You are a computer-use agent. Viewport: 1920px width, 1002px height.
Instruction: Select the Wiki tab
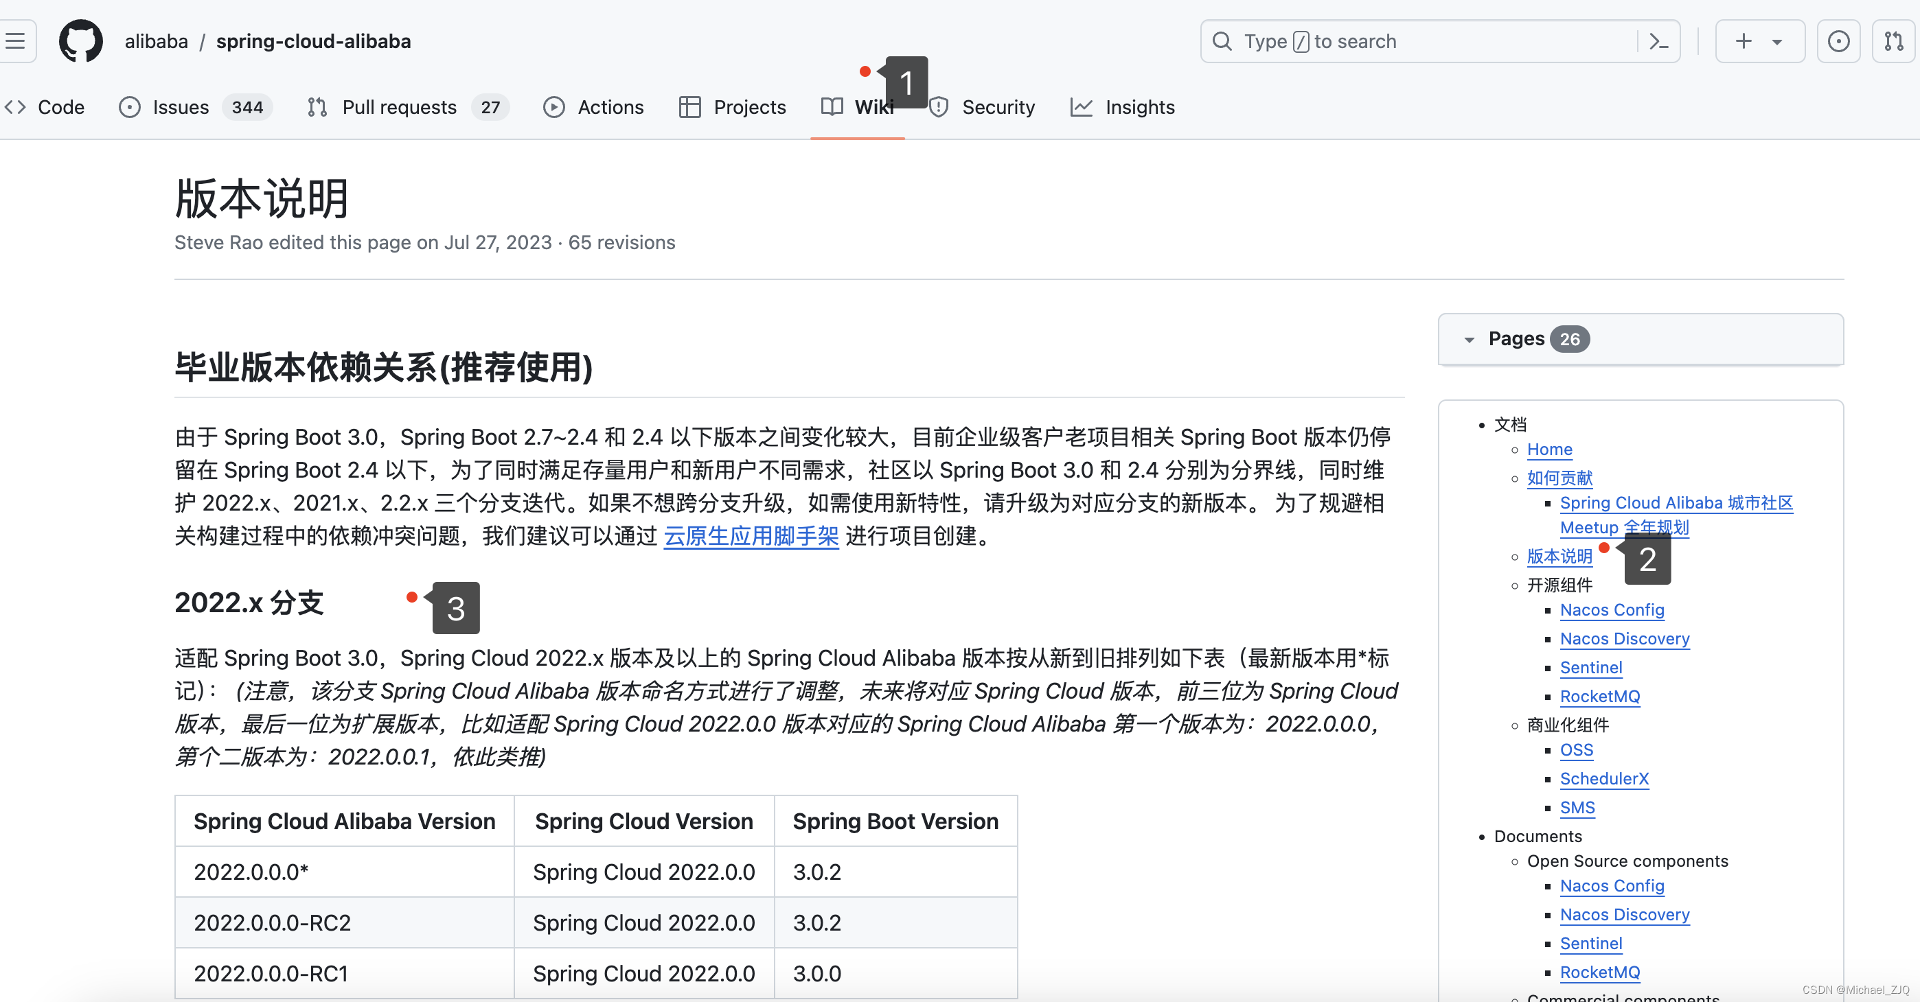click(x=857, y=107)
